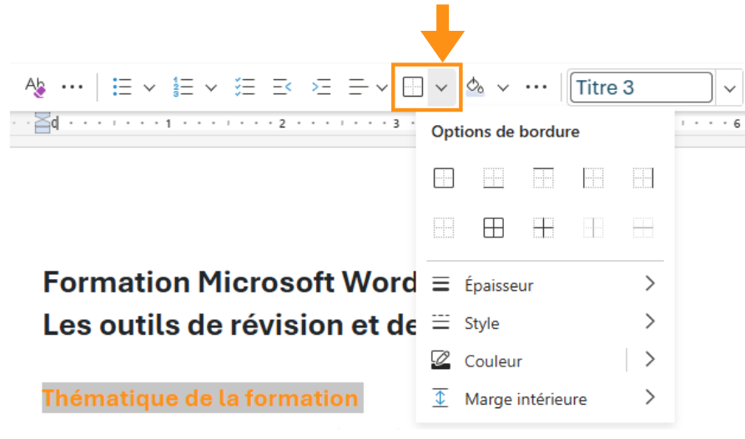
Task: Increase the paragraph indent
Action: pos(321,87)
